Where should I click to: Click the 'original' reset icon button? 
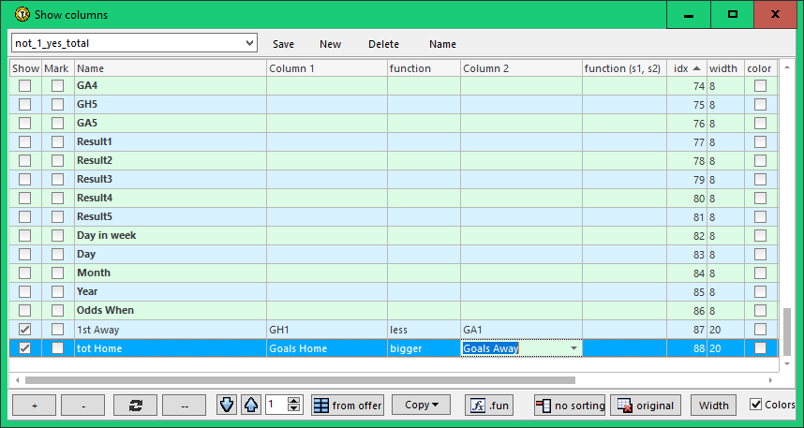pyautogui.click(x=646, y=405)
